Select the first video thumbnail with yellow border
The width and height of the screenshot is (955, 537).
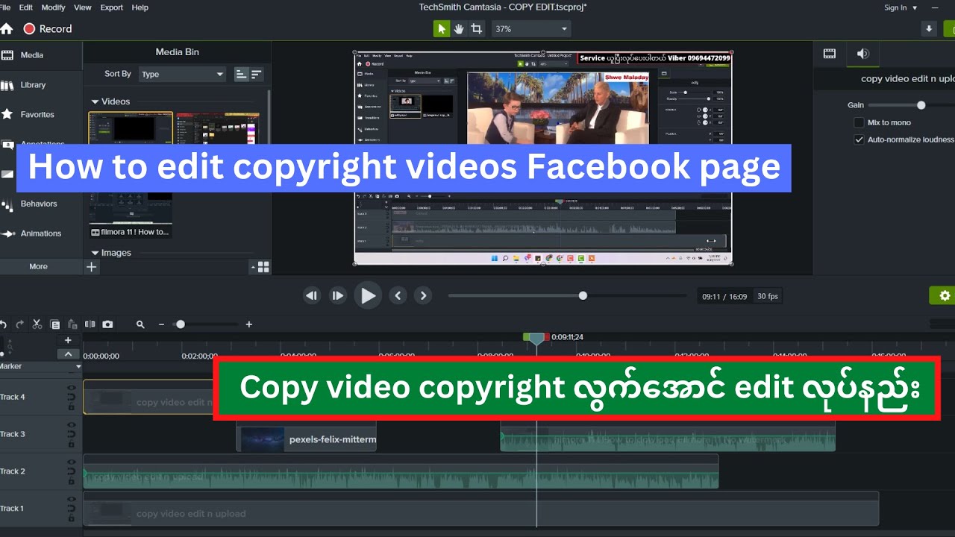[131, 128]
